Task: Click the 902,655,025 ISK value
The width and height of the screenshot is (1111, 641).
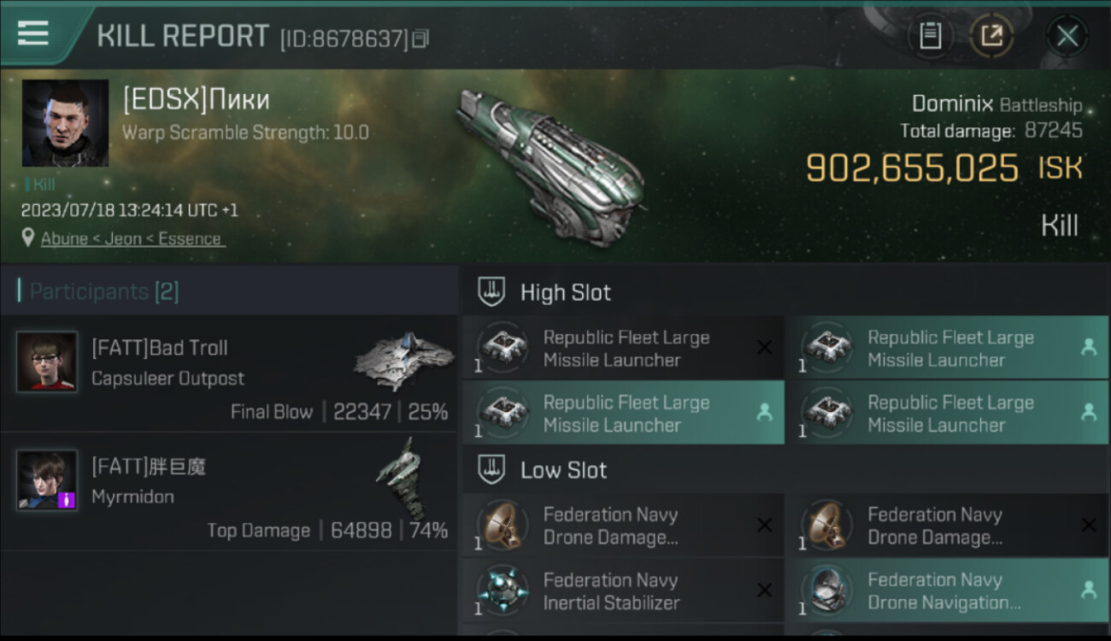Action: pos(912,169)
